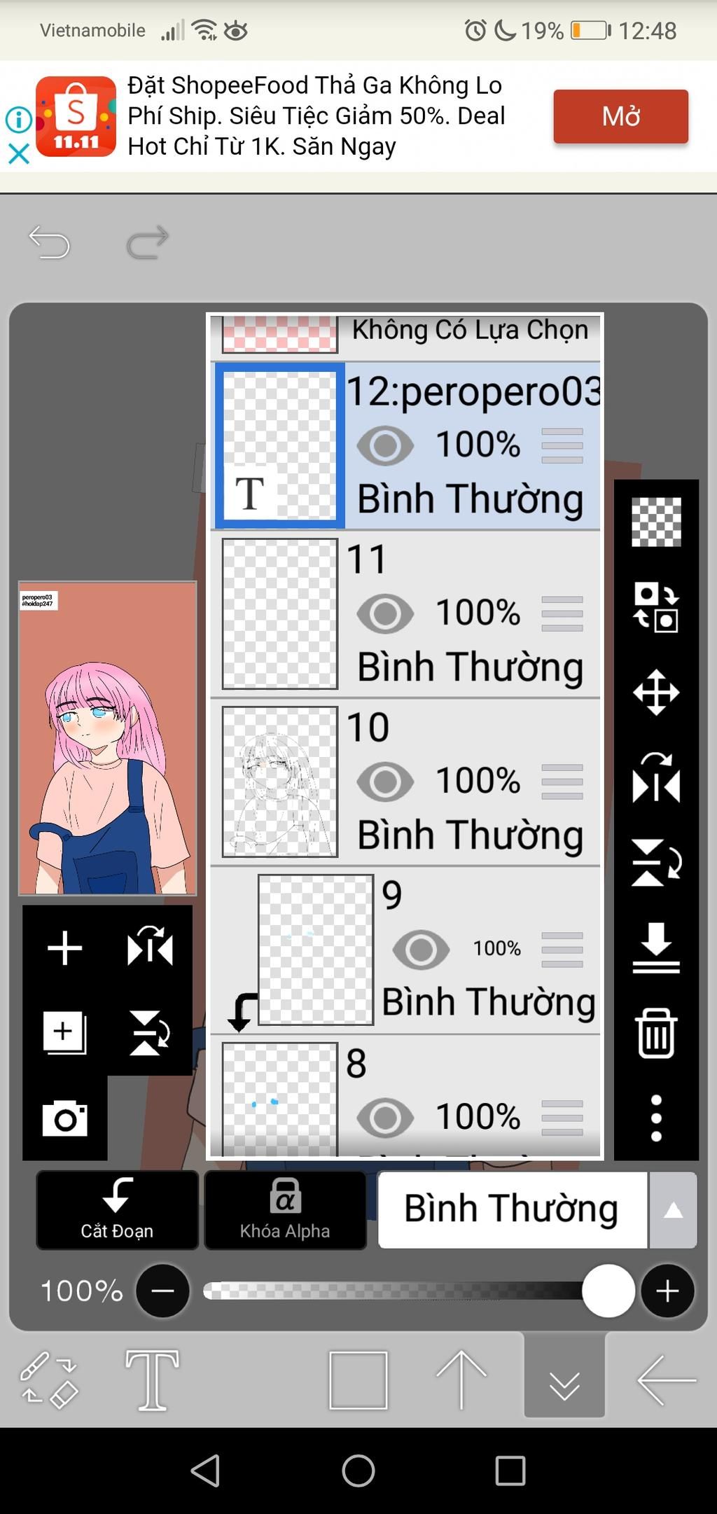Tap the merge layer down icon

pyautogui.click(x=656, y=948)
